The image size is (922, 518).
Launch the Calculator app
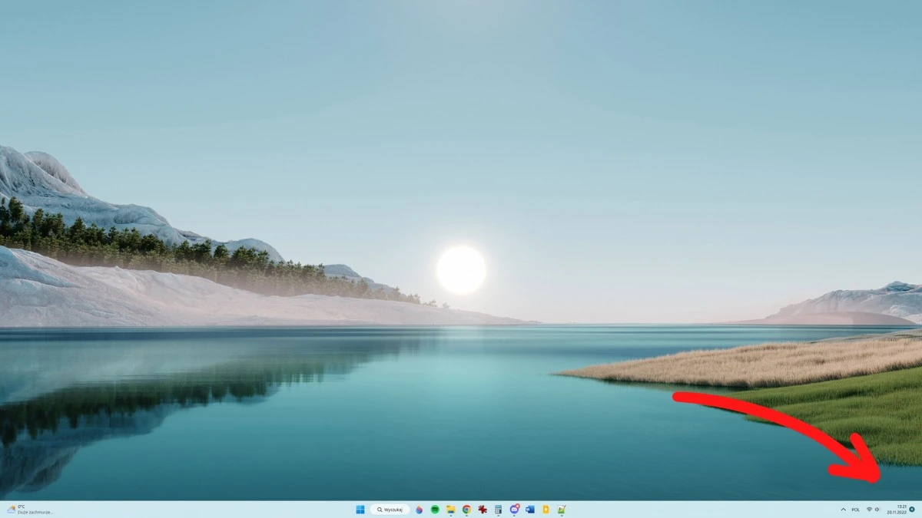(499, 510)
